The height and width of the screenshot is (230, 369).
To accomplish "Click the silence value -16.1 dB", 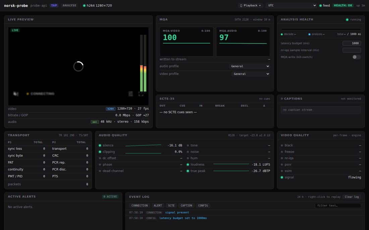I will pos(175,145).
